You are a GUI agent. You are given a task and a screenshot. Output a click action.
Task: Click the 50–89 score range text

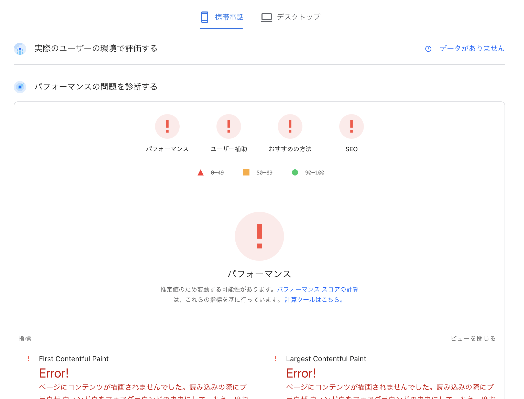click(265, 173)
